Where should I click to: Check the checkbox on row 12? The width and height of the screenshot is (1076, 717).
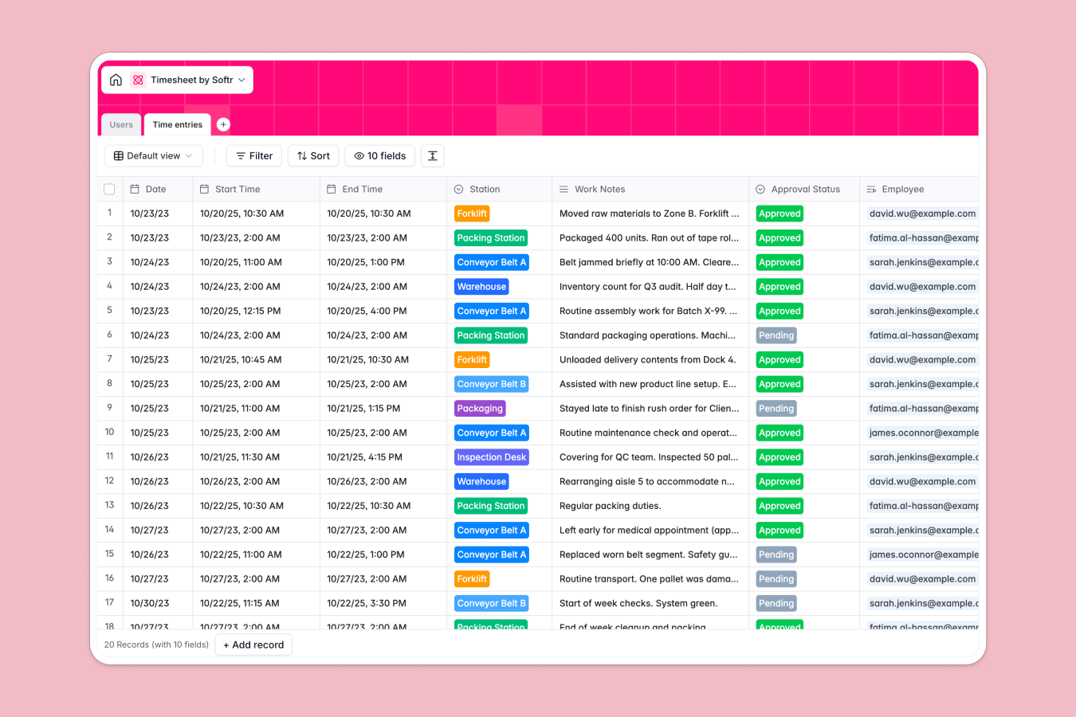(109, 481)
